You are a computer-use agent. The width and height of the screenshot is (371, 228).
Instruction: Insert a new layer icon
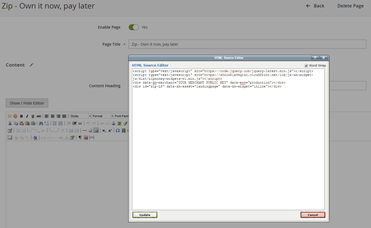click(x=10, y=138)
